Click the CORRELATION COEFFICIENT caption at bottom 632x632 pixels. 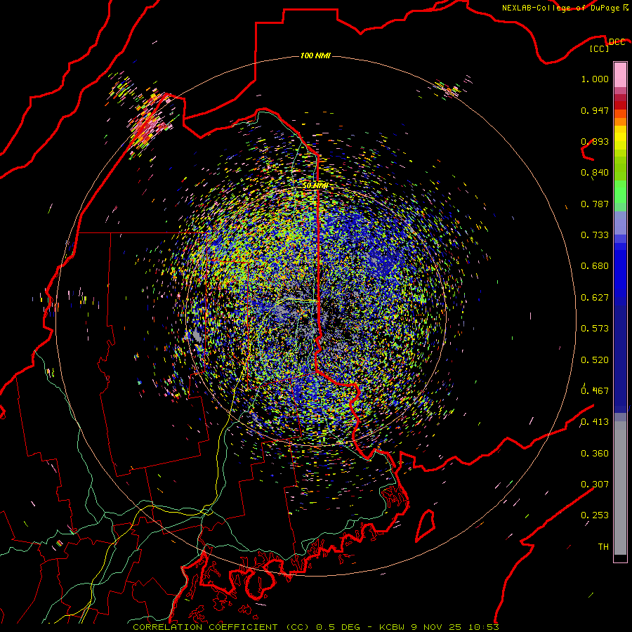316,627
